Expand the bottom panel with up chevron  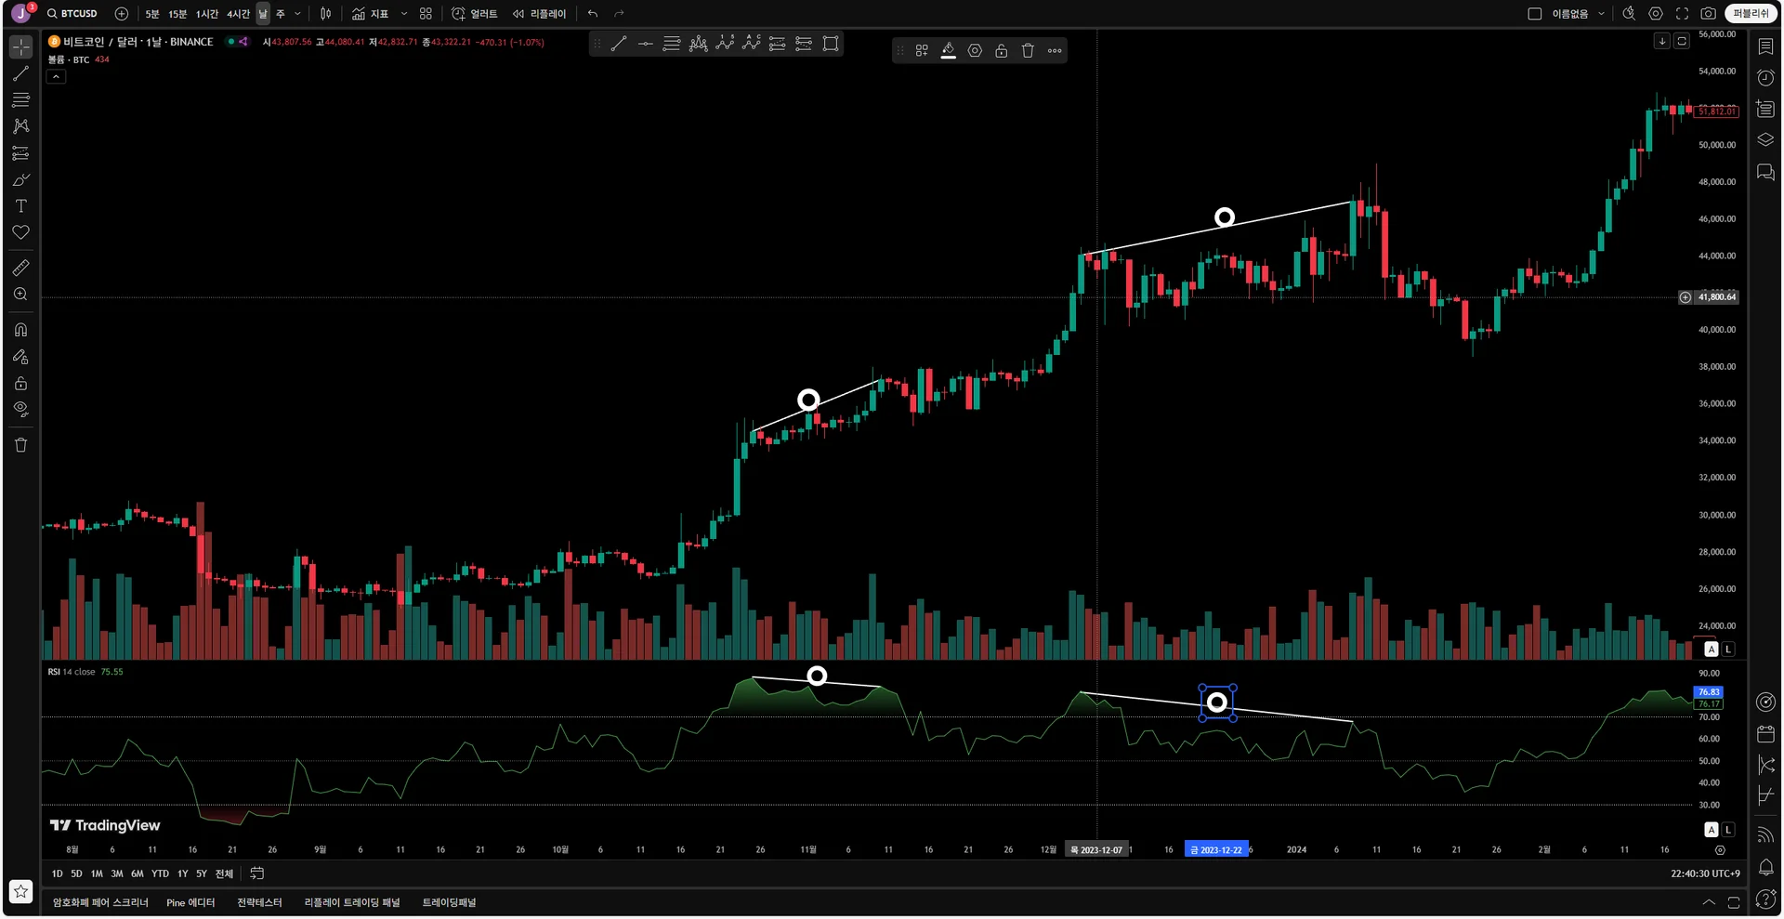click(1709, 902)
